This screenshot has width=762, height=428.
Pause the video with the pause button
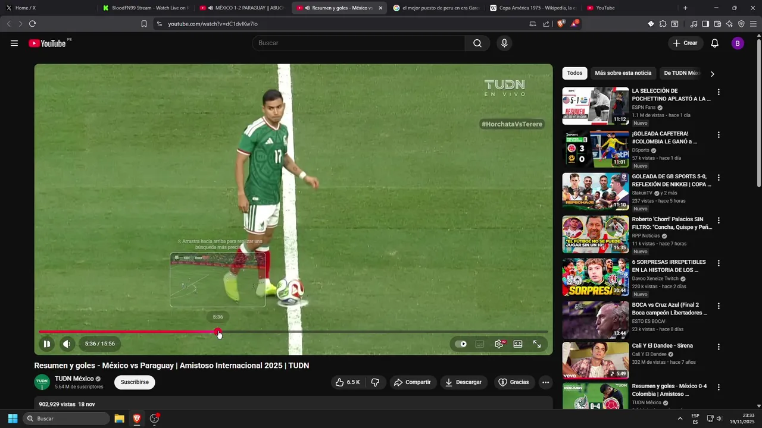pos(46,344)
